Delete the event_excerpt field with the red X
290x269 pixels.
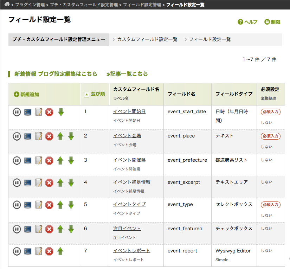(50, 183)
